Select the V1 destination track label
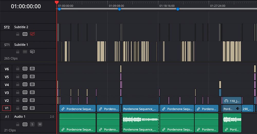The image size is (257, 134). [x=7, y=108]
